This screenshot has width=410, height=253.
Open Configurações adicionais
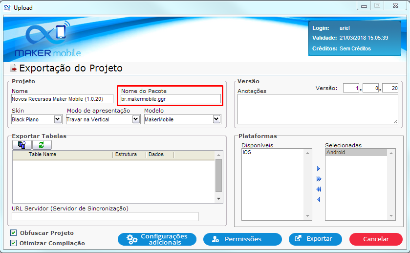[157, 239]
